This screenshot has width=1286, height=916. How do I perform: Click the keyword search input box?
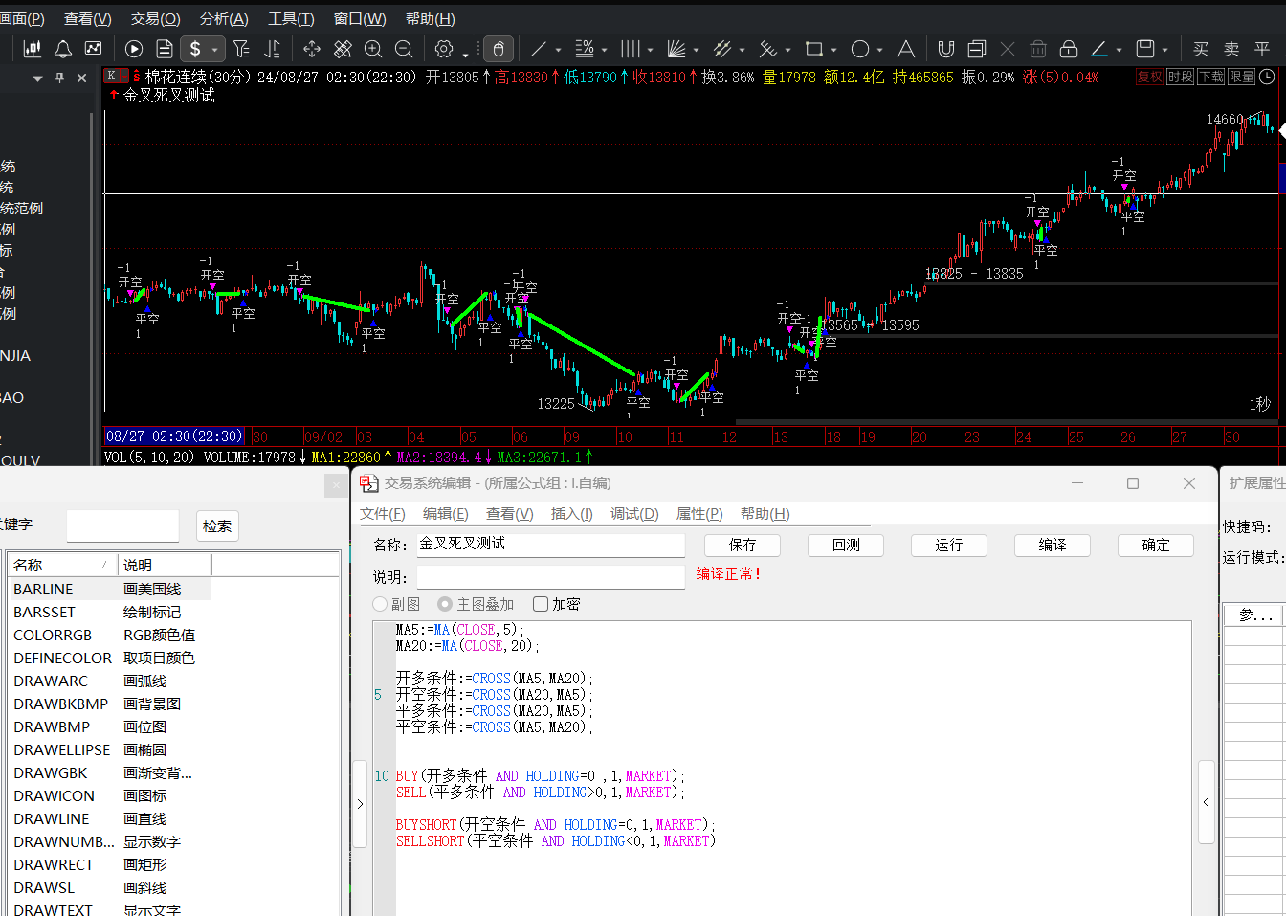(122, 525)
